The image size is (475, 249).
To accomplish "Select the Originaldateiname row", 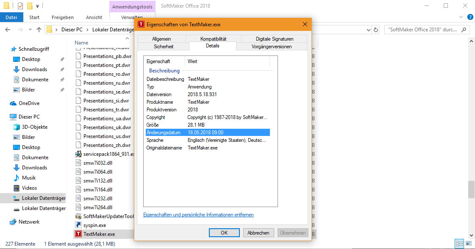I will 208,148.
